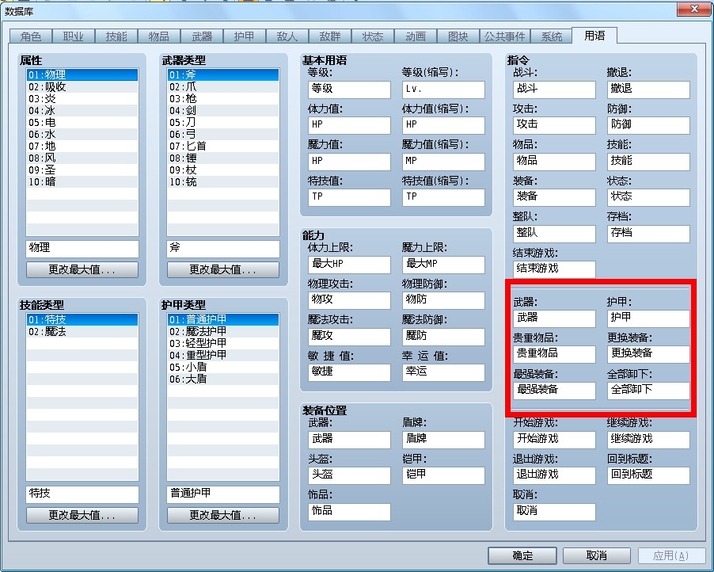Screen dimensions: 714x572
Task: Open the 公共事件 tab
Action: click(504, 36)
